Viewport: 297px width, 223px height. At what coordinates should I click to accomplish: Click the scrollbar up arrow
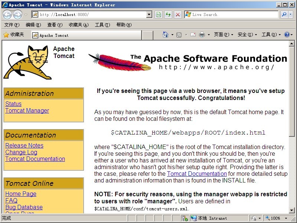point(291,43)
